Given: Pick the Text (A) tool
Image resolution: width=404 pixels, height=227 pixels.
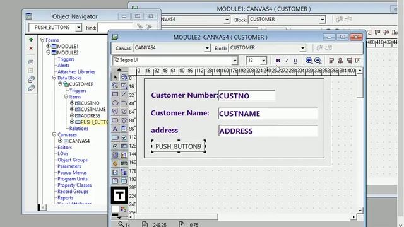Looking at the screenshot, I should 115,129.
